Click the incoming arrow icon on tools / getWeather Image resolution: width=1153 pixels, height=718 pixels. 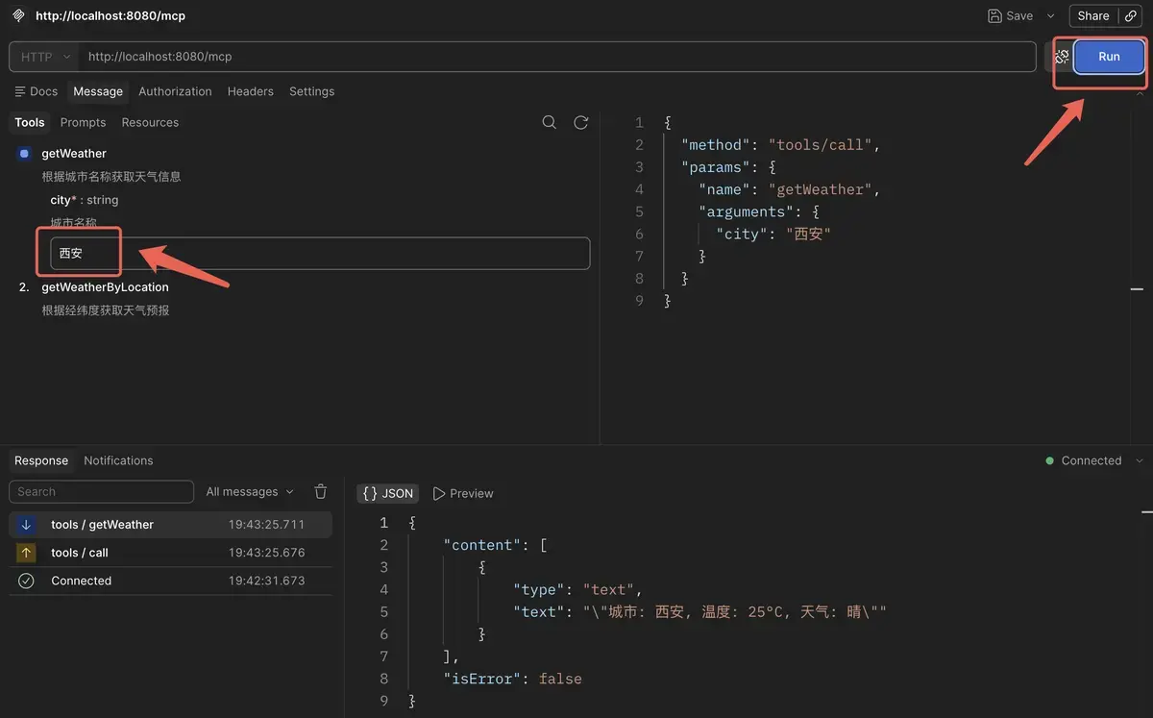(x=26, y=525)
